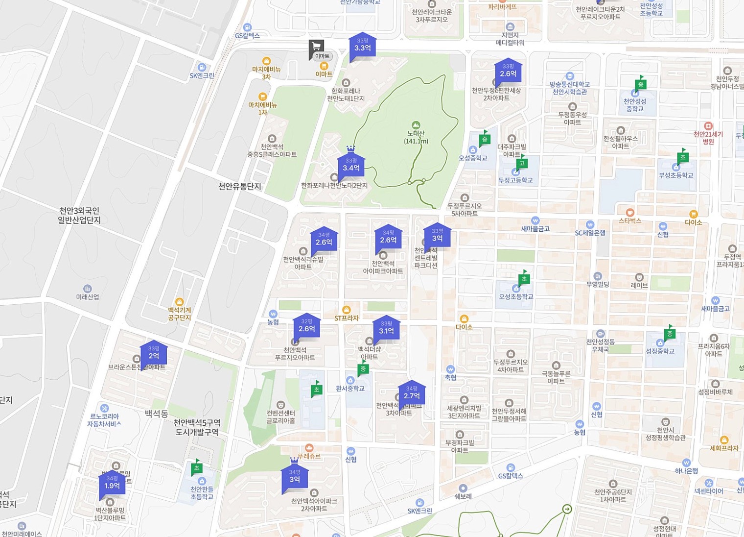The image size is (744, 537).
Task: Open the 새마을금고 icon near 두정푸르지오5차
Action: (x=535, y=220)
